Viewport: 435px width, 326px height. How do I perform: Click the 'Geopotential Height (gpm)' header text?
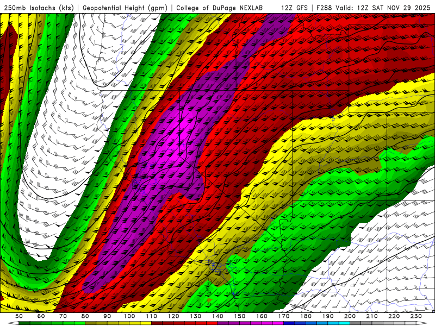click(125, 8)
